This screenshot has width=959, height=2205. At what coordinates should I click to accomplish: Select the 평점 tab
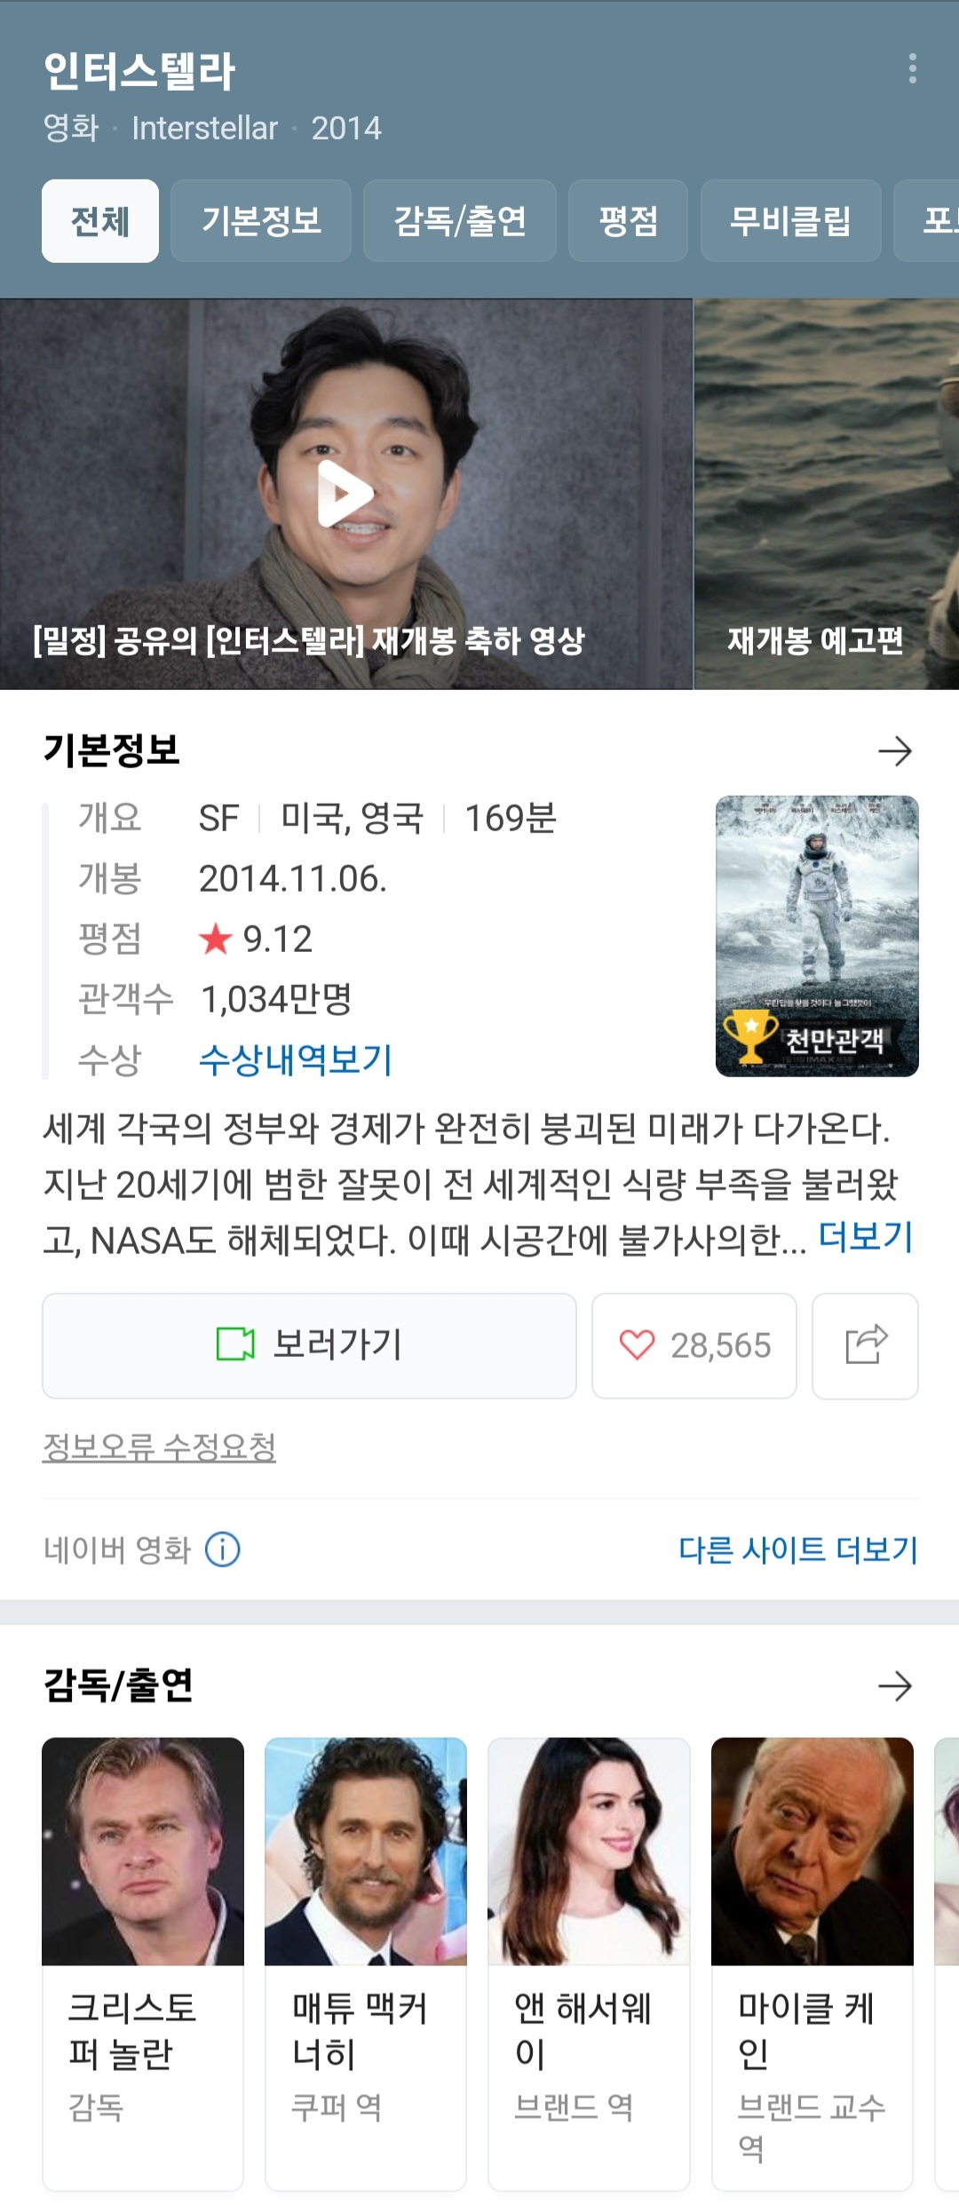coord(628,221)
